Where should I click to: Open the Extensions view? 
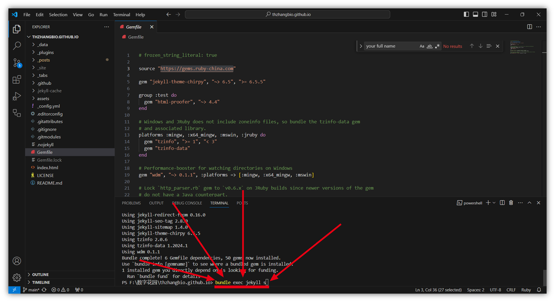[x=17, y=79]
